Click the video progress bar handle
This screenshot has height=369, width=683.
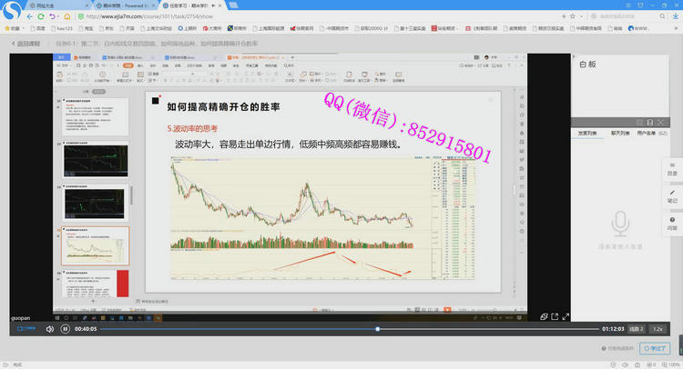coord(378,329)
